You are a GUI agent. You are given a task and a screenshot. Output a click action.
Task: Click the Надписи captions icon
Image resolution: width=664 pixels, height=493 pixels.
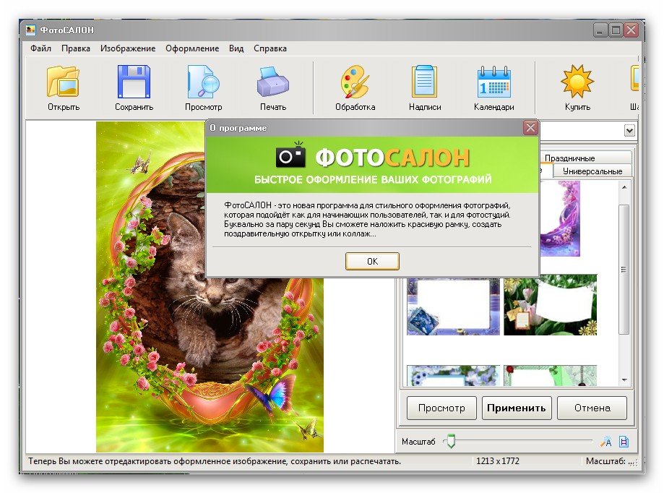(424, 82)
